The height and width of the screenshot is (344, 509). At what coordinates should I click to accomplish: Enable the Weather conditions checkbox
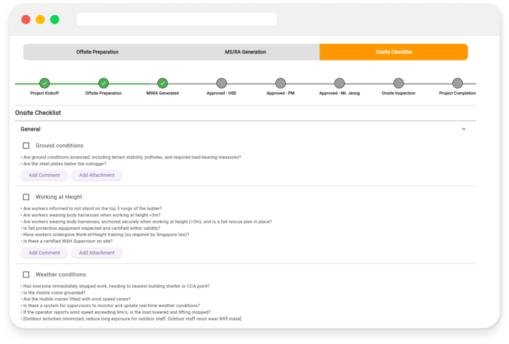tap(26, 275)
